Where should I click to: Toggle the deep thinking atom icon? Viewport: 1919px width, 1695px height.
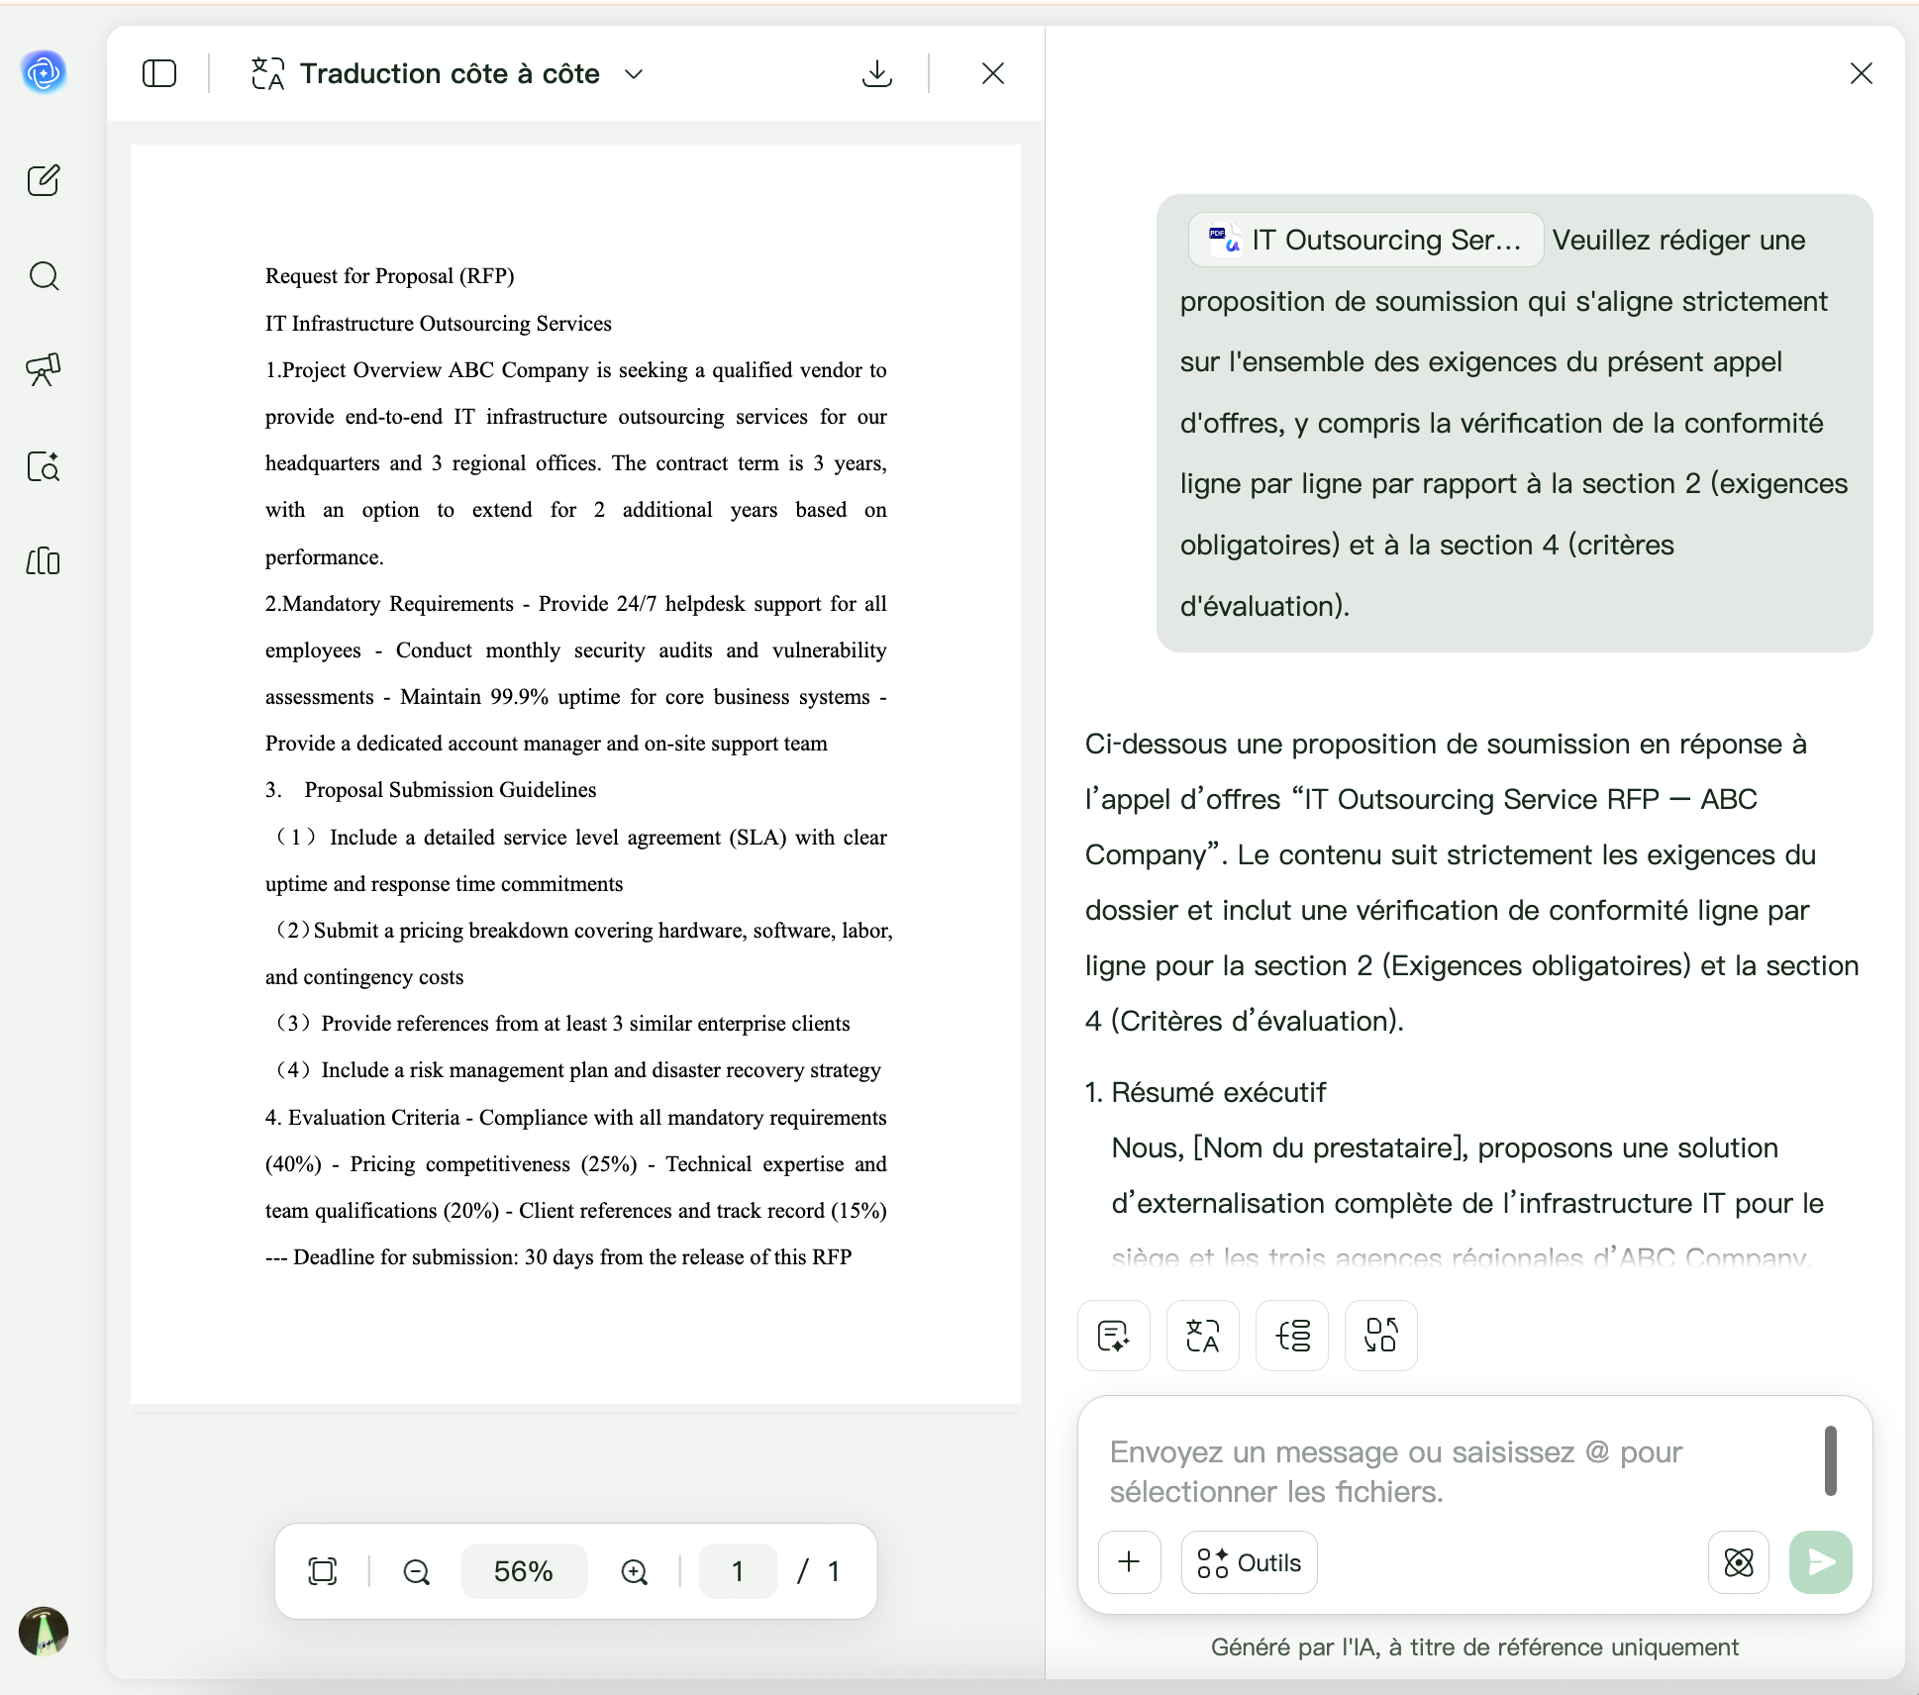1739,1562
